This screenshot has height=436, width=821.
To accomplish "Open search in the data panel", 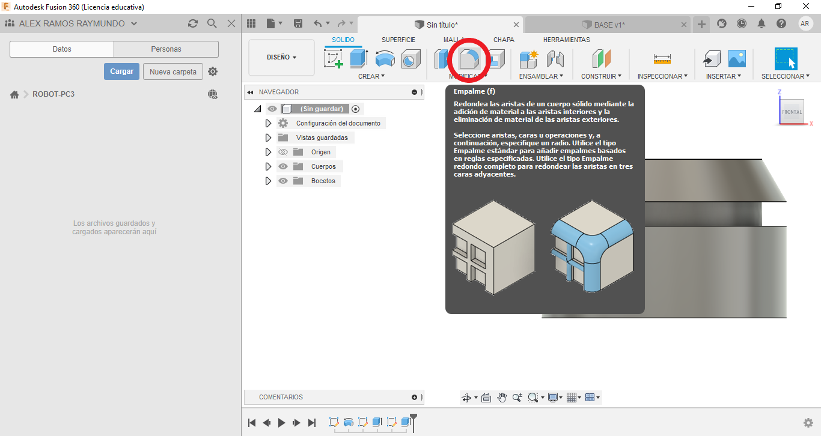I will tap(212, 23).
